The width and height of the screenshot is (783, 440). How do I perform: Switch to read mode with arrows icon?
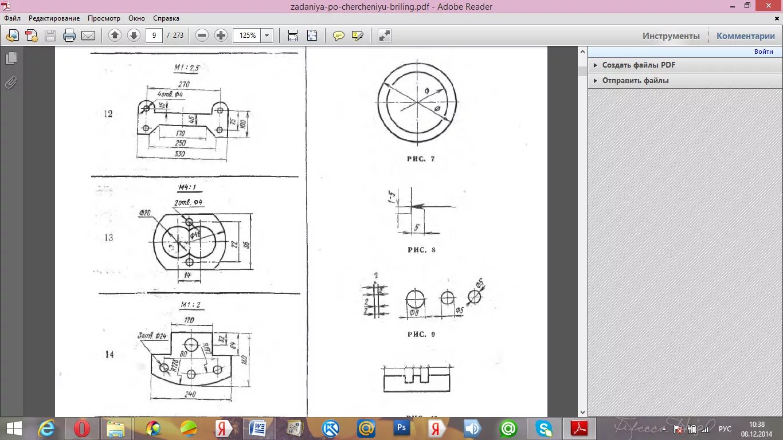pos(385,36)
